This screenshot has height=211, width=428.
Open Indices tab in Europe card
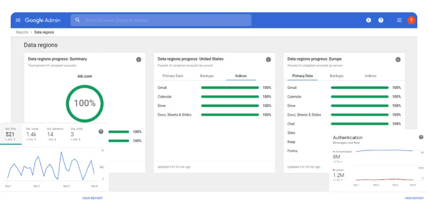[370, 76]
